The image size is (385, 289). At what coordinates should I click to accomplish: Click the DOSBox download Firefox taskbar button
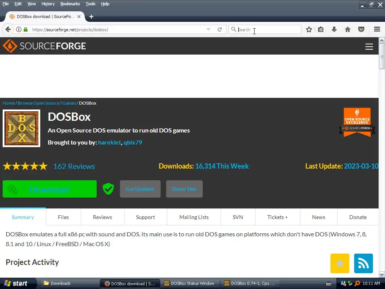[130, 283]
